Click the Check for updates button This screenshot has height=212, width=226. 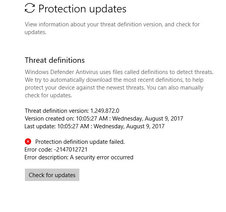click(52, 175)
